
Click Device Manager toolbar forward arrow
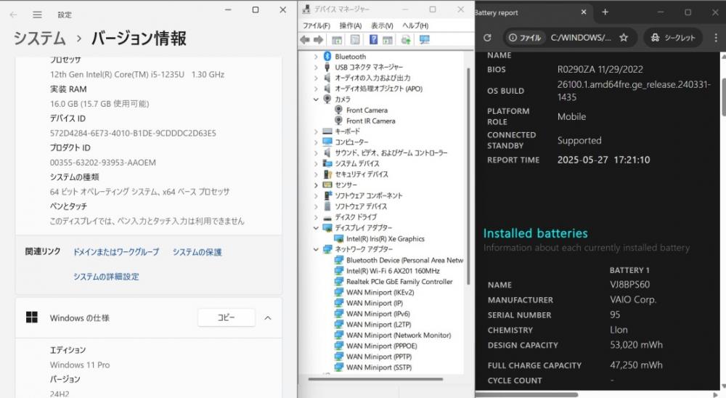coord(319,40)
